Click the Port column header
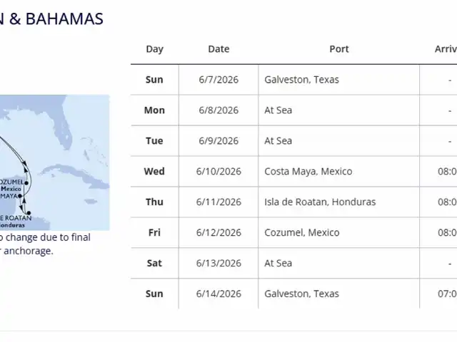The height and width of the screenshot is (342, 457). 339,49
